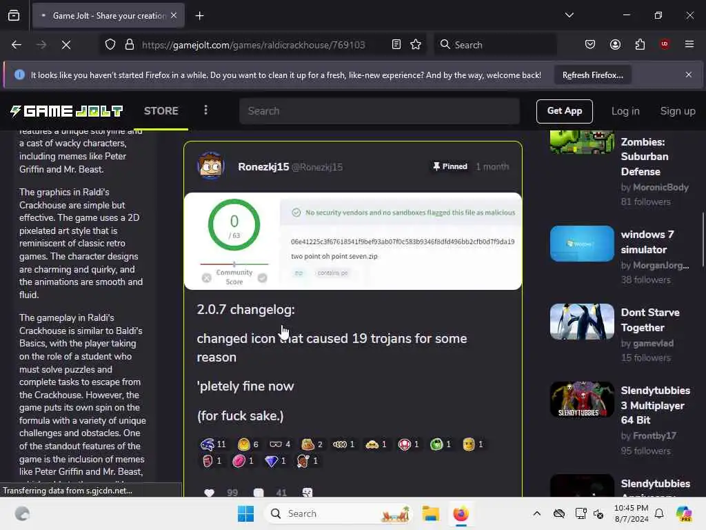Click the sunglasses reaction with 4
The width and height of the screenshot is (706, 530).
tap(280, 444)
